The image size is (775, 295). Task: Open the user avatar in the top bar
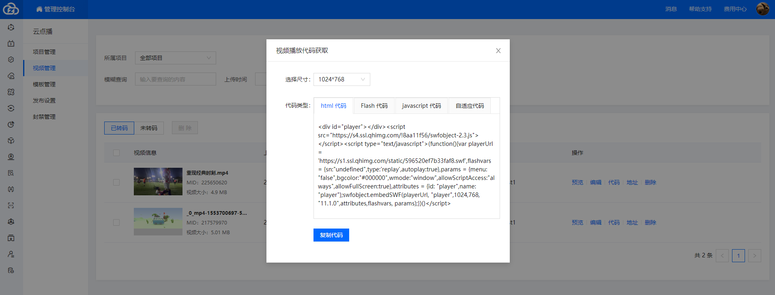[762, 9]
